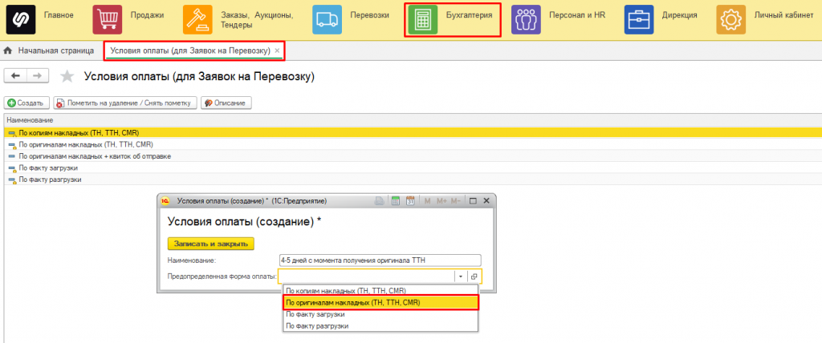Click the Предопределенная форма оплаты field
Screen dimensions: 822x343
pos(367,276)
